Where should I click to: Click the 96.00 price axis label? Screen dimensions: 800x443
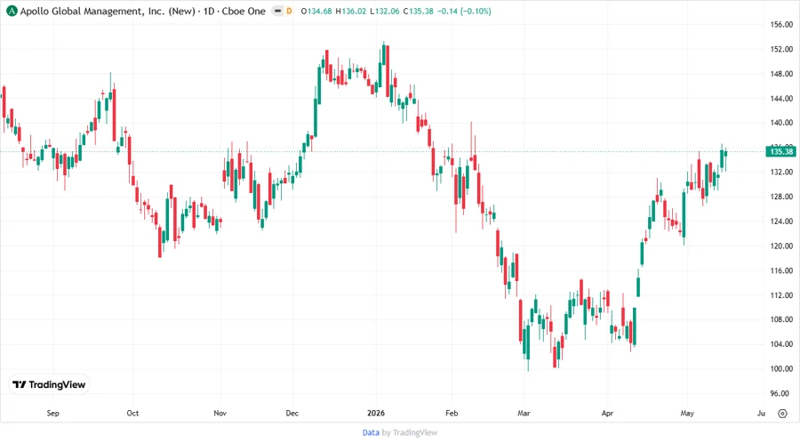click(x=780, y=393)
